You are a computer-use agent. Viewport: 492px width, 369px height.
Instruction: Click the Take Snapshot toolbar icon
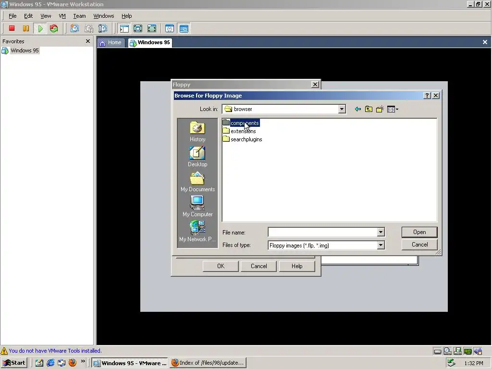(x=74, y=28)
